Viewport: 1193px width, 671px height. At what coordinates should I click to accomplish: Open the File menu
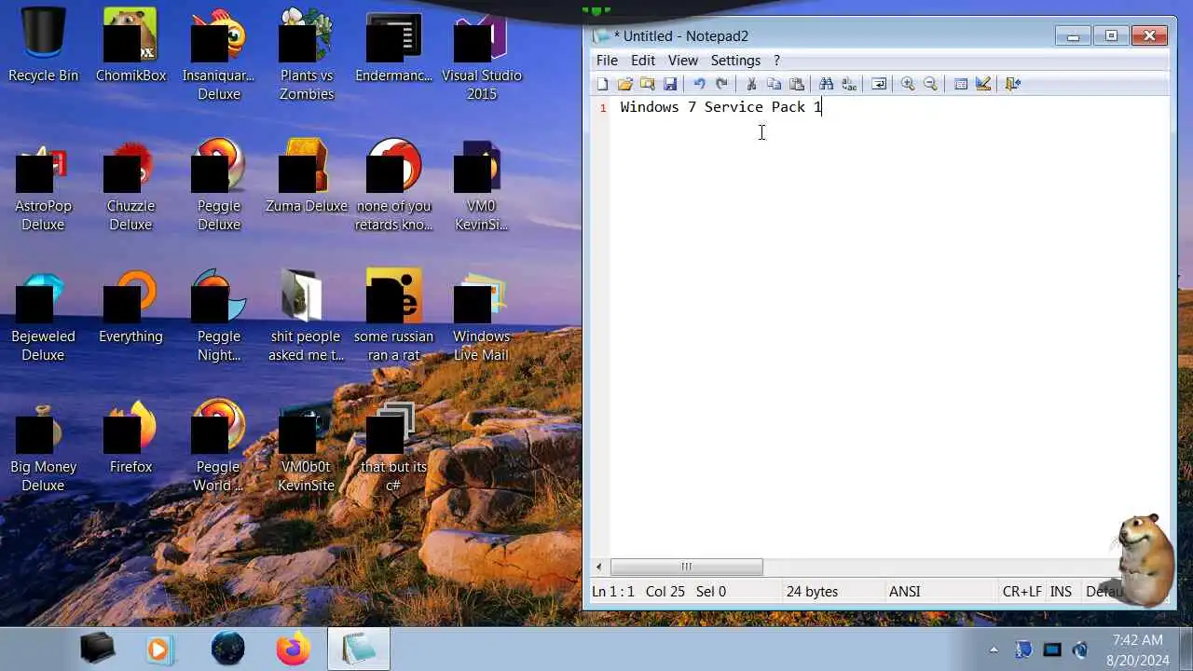(x=607, y=60)
